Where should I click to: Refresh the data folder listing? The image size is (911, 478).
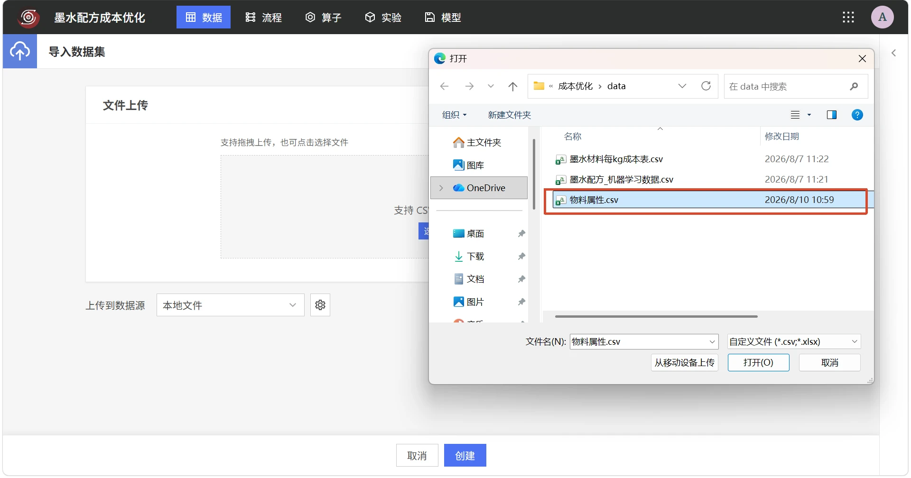706,86
